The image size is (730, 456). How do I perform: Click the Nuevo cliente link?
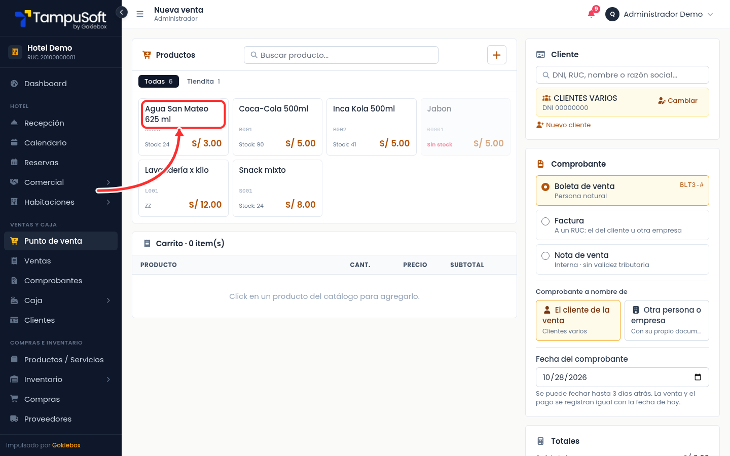click(563, 125)
